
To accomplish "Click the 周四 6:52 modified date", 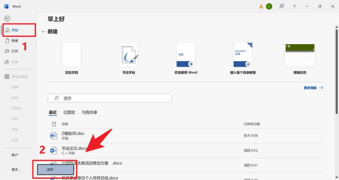I will (x=251, y=150).
